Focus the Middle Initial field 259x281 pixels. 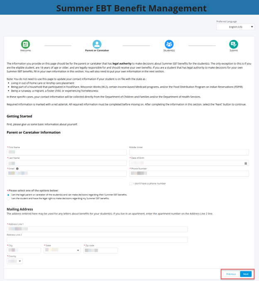(189, 152)
